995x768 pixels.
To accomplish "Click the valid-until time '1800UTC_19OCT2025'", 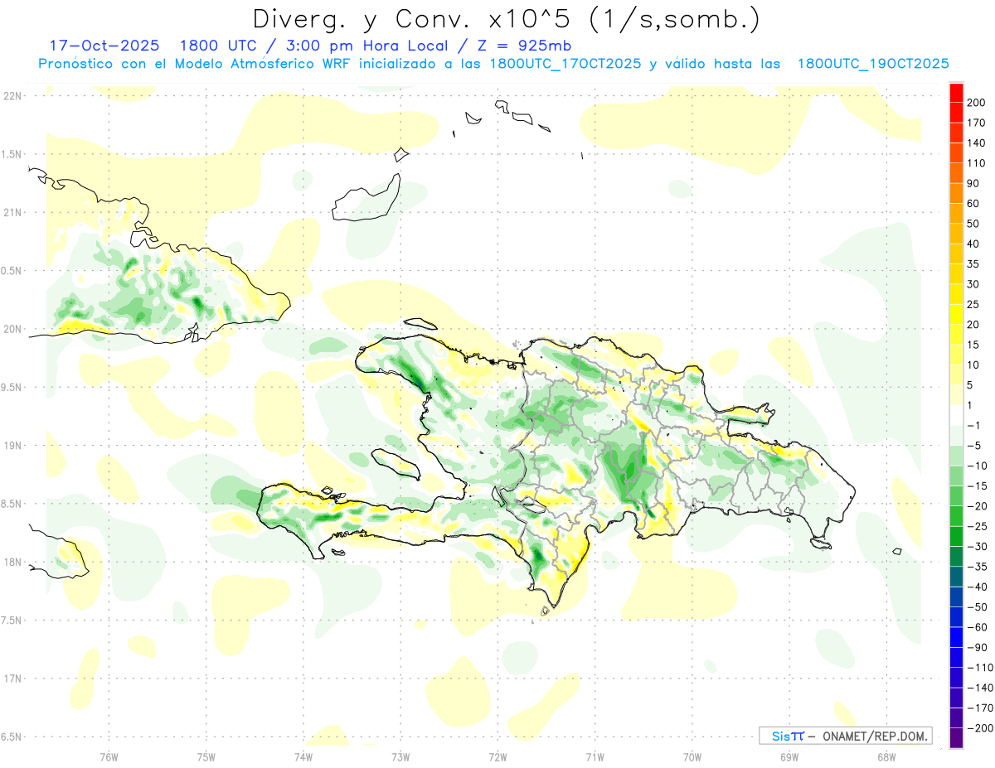I will tap(873, 64).
